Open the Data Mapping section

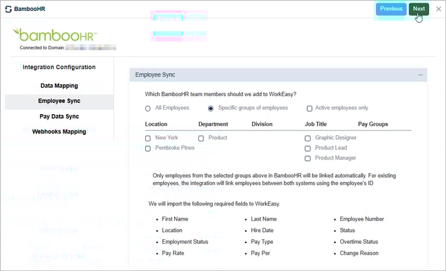click(x=59, y=86)
